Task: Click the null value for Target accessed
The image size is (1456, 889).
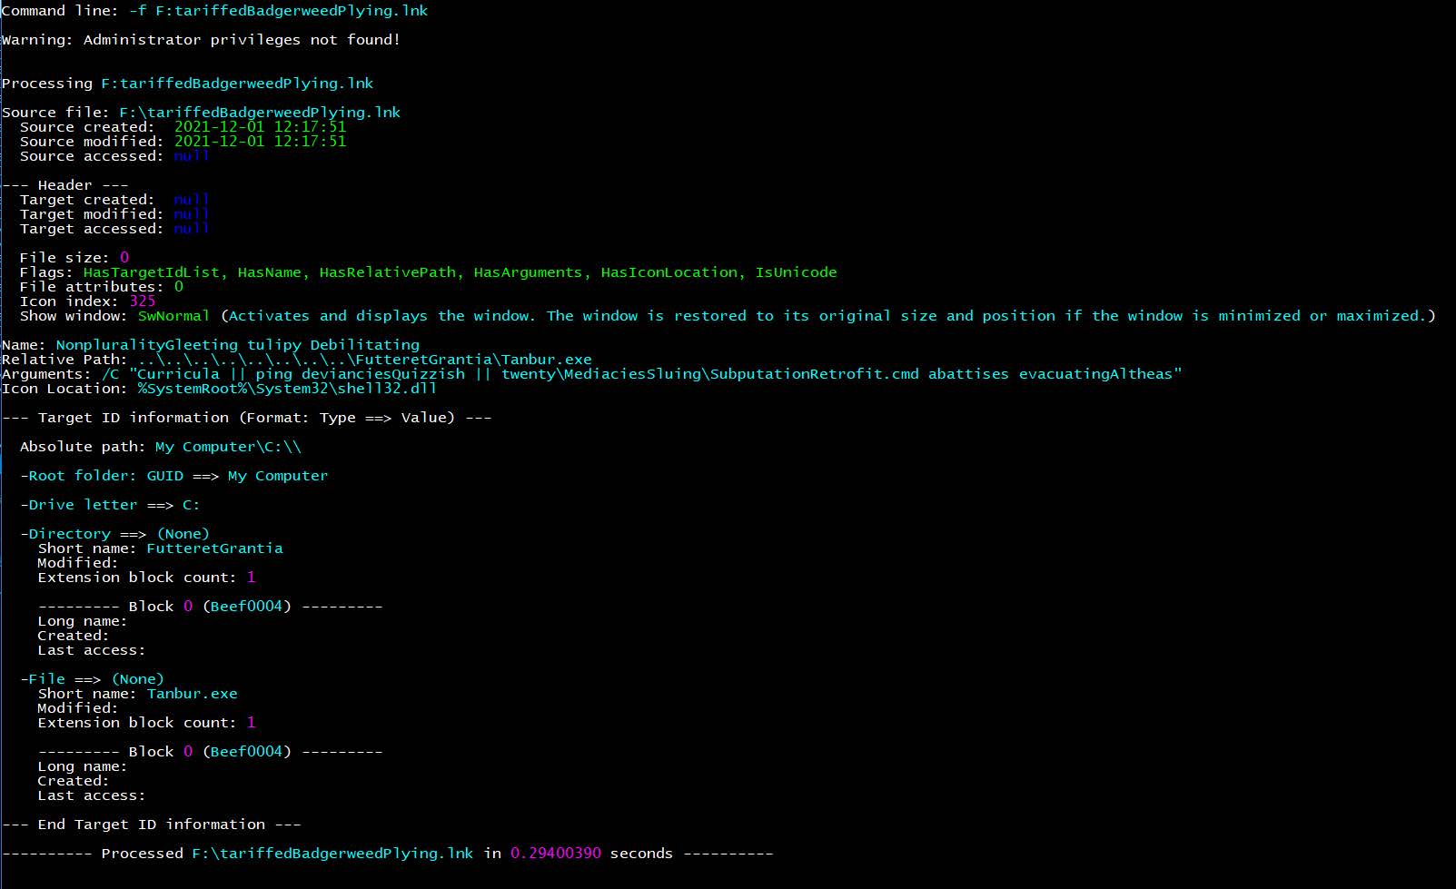Action: click(x=192, y=228)
